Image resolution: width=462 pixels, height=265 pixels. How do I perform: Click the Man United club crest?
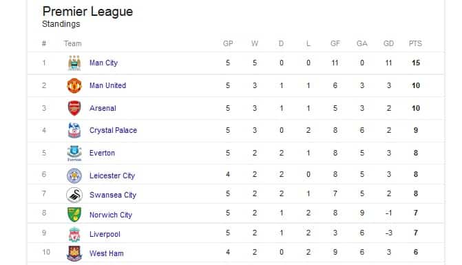tap(74, 85)
